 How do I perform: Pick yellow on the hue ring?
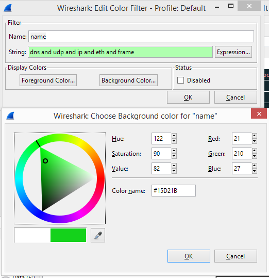point(80,143)
